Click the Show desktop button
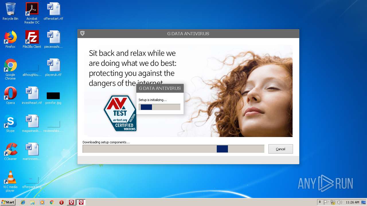This screenshot has height=206, width=367. (364, 202)
